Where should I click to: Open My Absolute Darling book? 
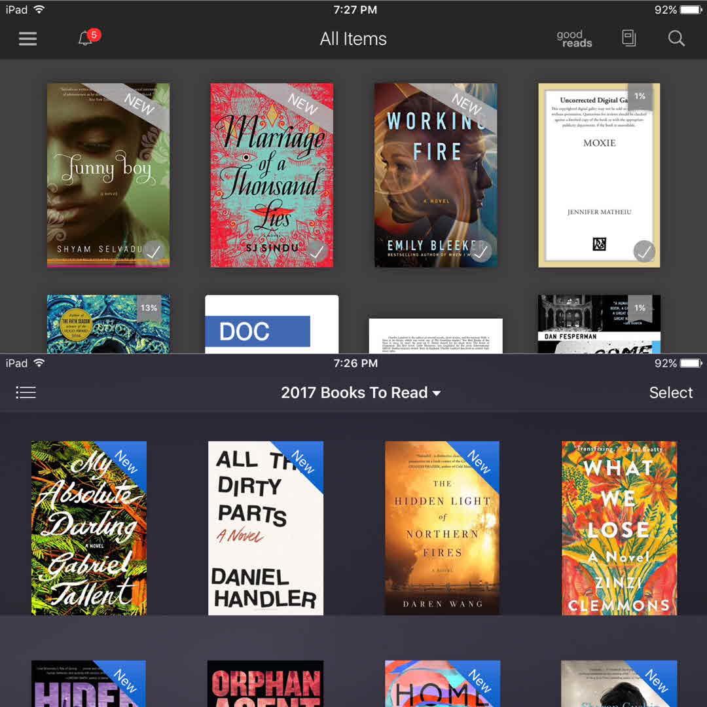89,528
